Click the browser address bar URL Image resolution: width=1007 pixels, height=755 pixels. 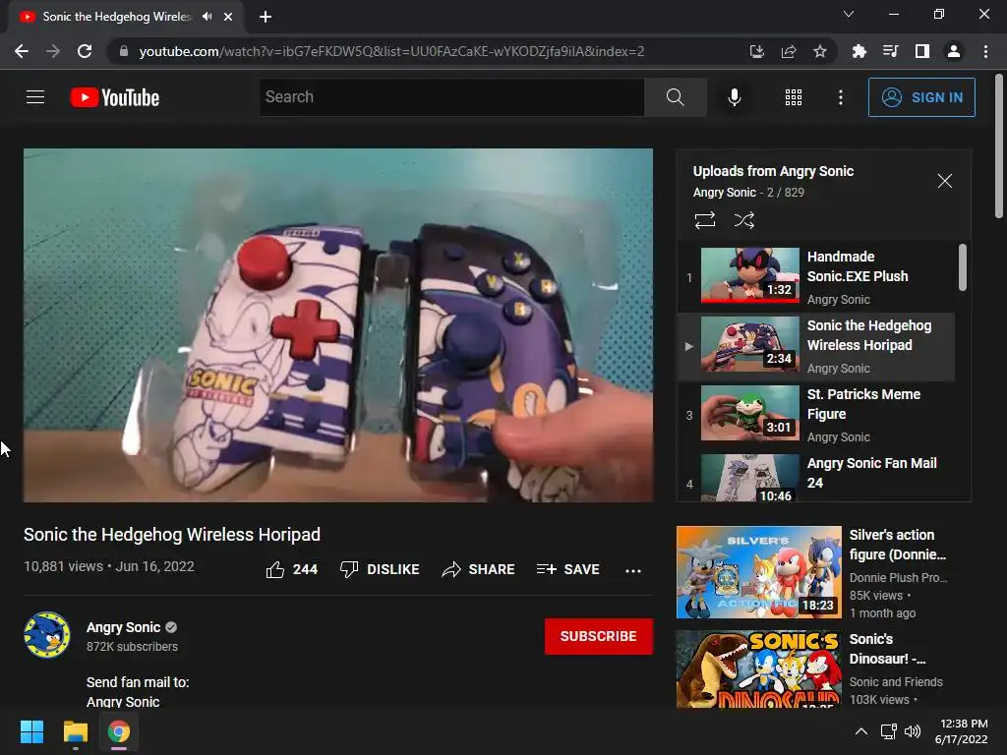click(x=391, y=51)
